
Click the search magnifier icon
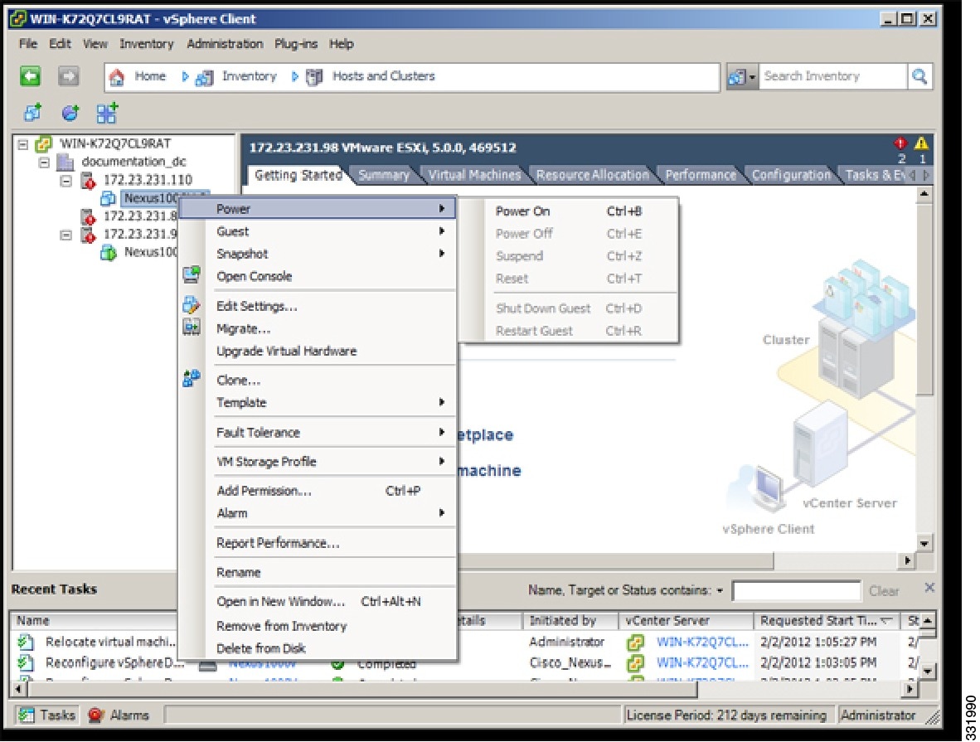point(919,76)
